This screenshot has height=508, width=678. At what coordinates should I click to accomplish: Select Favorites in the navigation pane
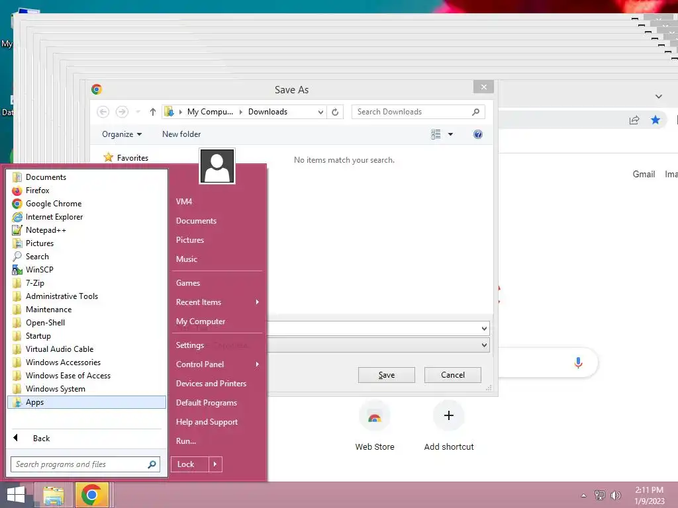coord(126,157)
